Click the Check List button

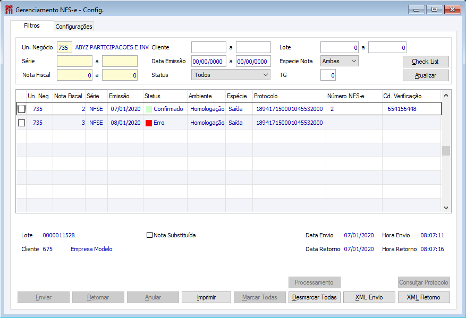coord(426,62)
